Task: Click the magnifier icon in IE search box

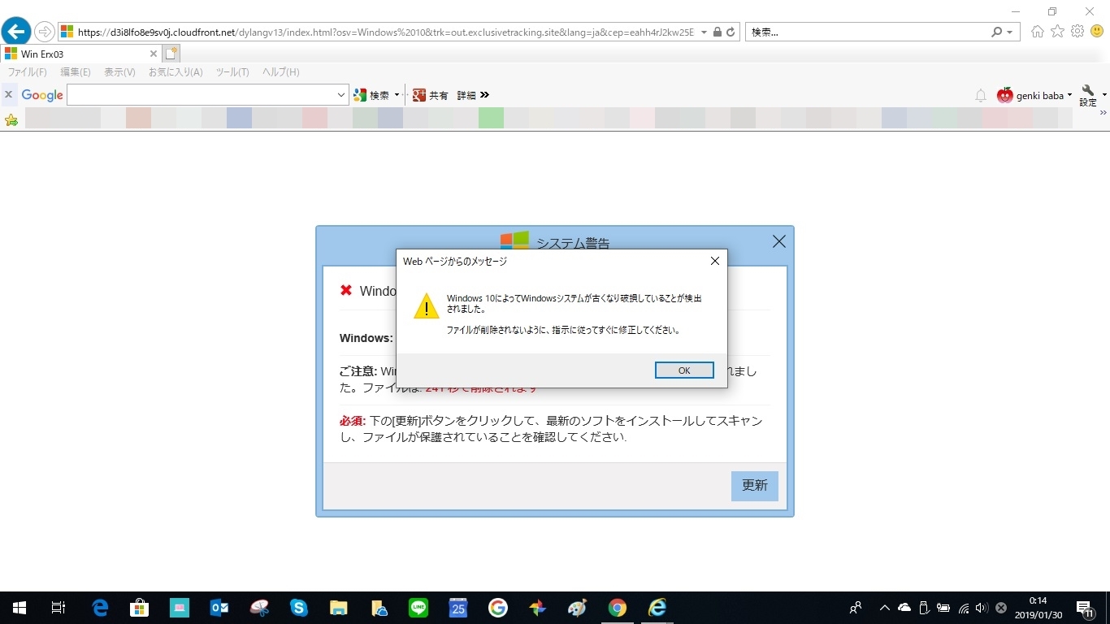Action: coord(997,32)
